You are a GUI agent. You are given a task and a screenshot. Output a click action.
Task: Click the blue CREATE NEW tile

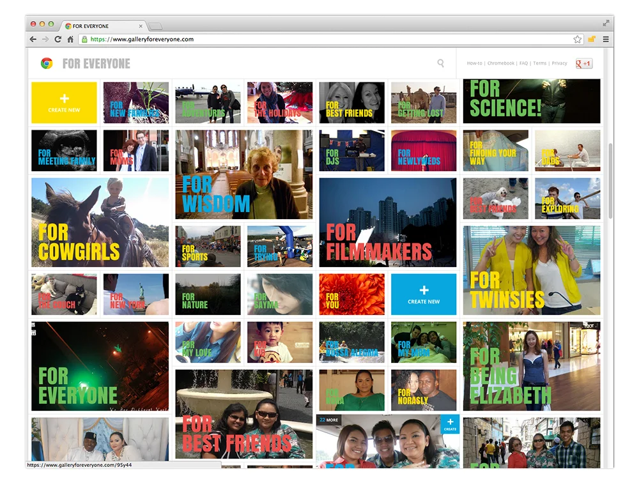pyautogui.click(x=424, y=294)
